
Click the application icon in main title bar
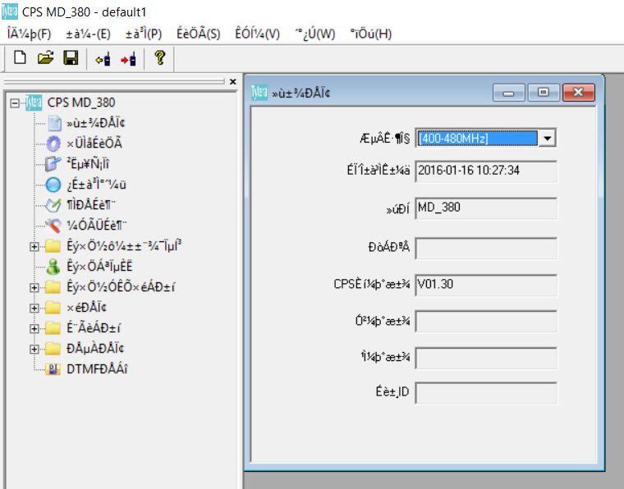(x=10, y=12)
